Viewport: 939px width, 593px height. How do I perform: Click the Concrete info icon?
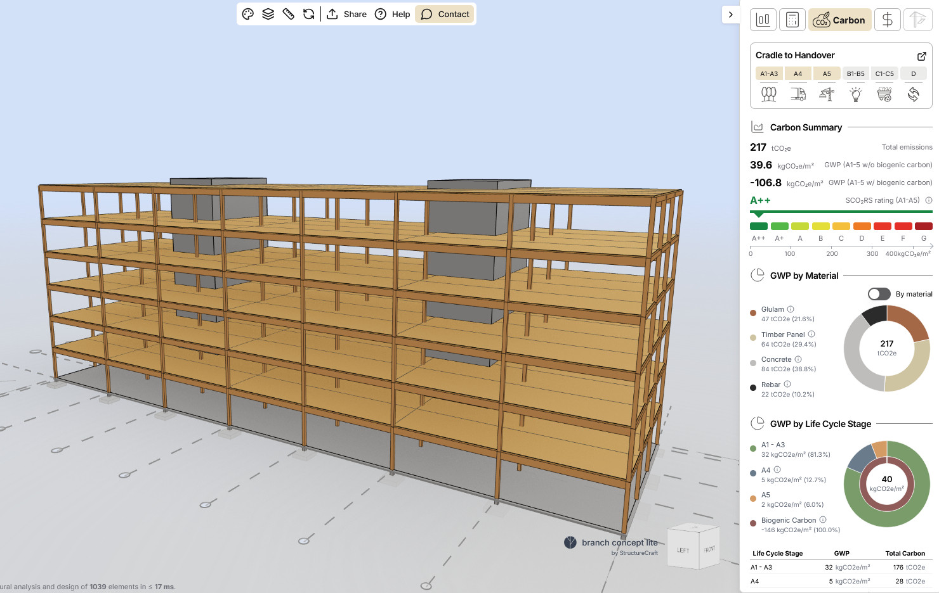click(798, 359)
